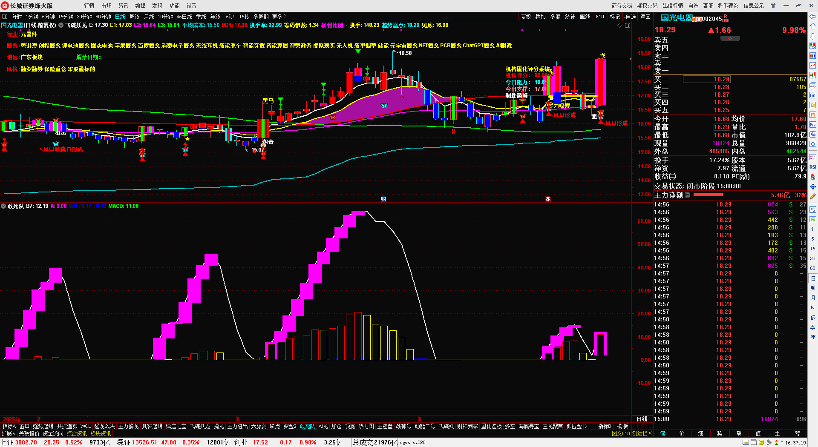The height and width of the screenshot is (447, 818).
Task: Open the f(x) formula manager icon
Action: click(x=813, y=135)
